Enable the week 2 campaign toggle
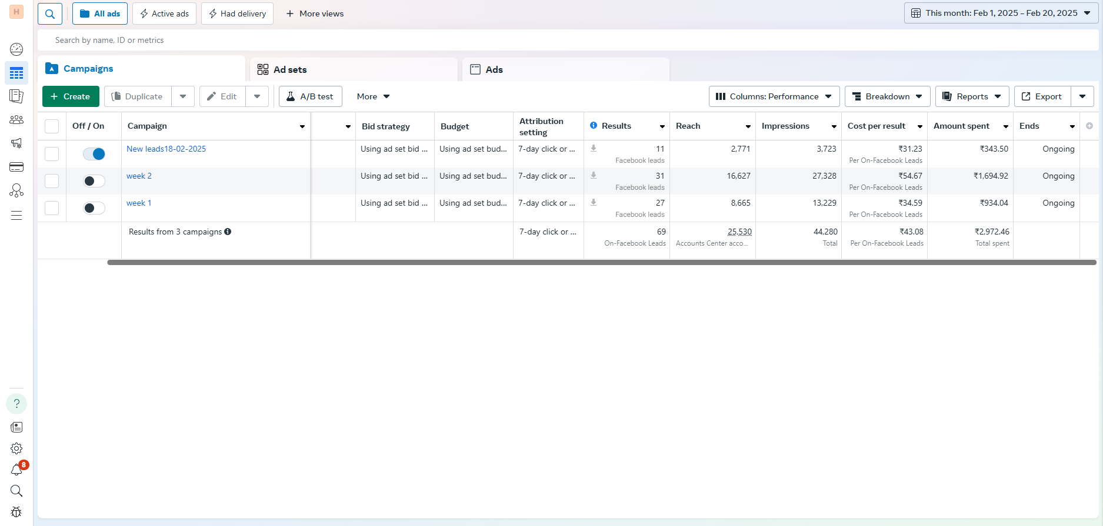1103x526 pixels. click(x=94, y=181)
